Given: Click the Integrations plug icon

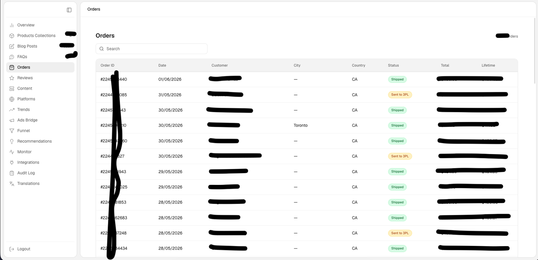Looking at the screenshot, I should click(x=12, y=162).
